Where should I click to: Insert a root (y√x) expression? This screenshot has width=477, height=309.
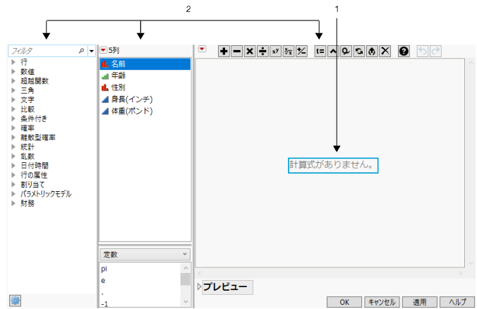click(289, 51)
